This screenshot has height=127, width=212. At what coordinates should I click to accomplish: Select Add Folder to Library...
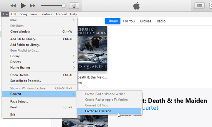click(x=40, y=45)
